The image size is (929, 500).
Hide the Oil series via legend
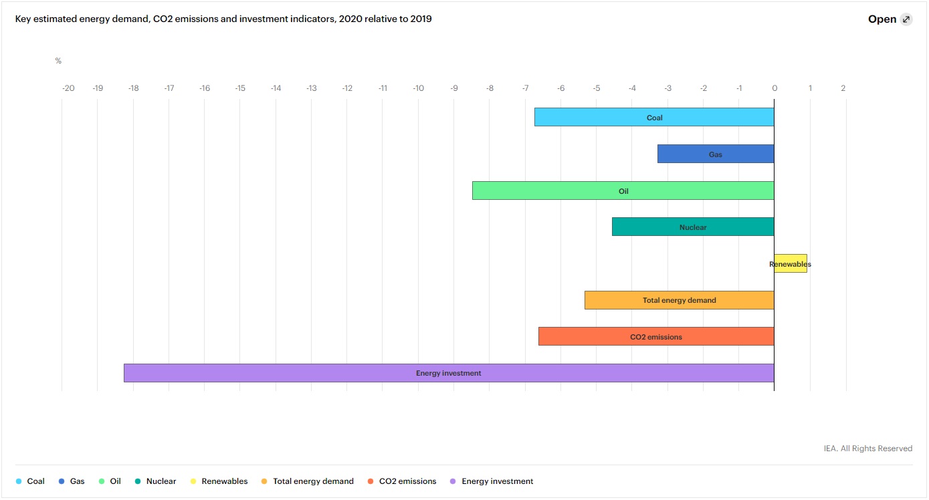[x=110, y=481]
